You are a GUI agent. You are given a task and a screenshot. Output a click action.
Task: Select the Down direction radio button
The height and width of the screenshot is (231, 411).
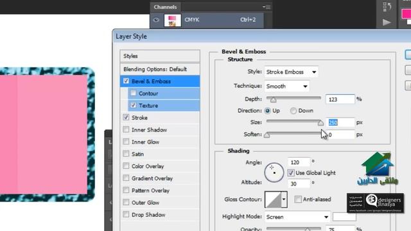[293, 111]
